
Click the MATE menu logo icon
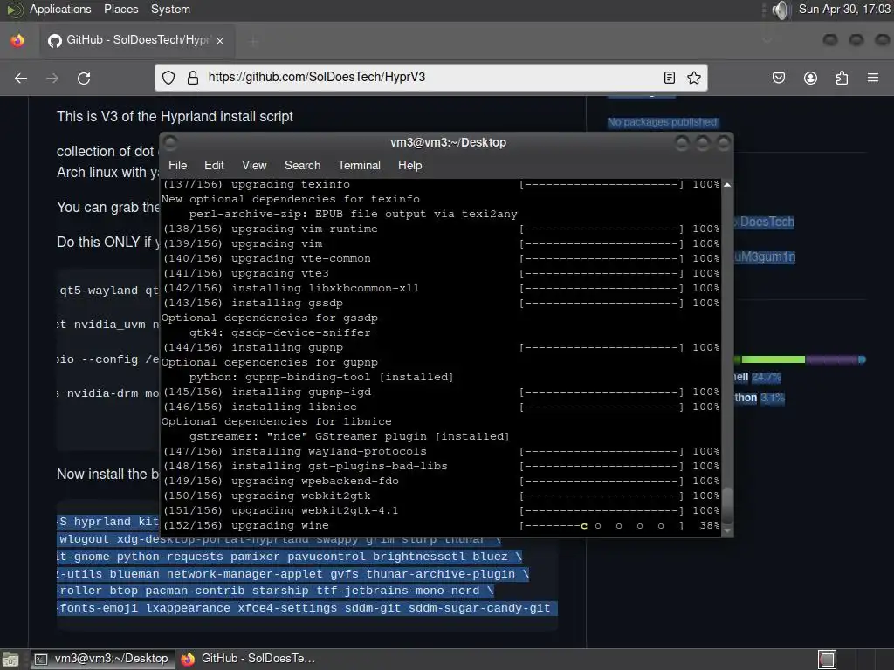tap(14, 10)
